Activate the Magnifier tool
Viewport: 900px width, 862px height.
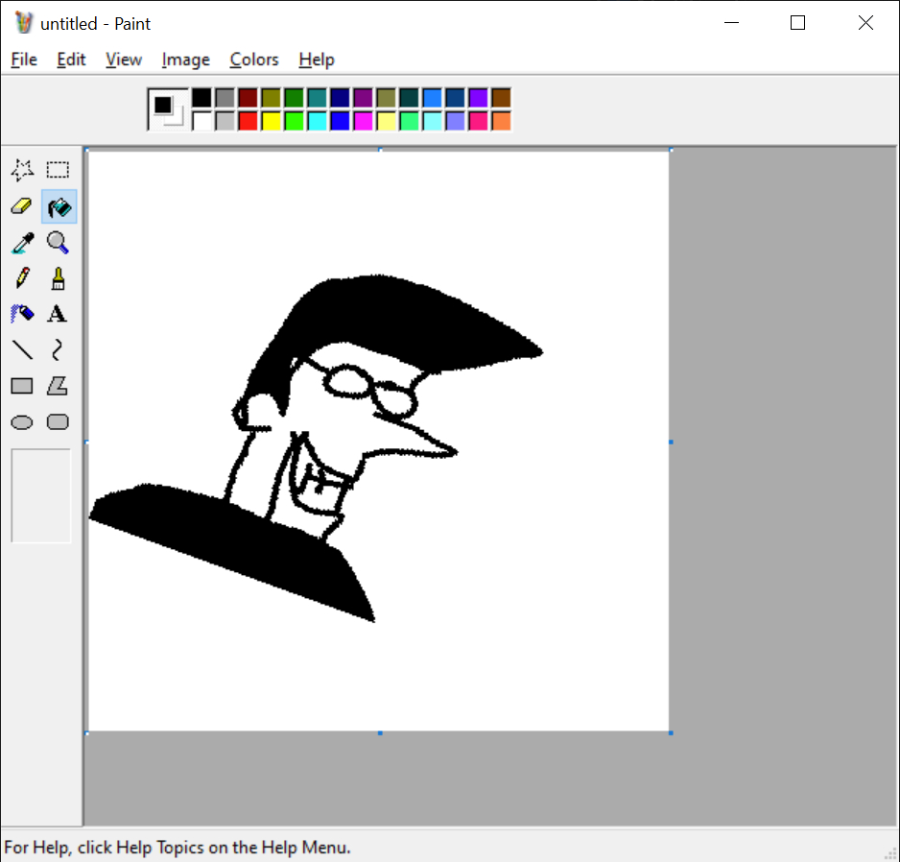click(59, 243)
